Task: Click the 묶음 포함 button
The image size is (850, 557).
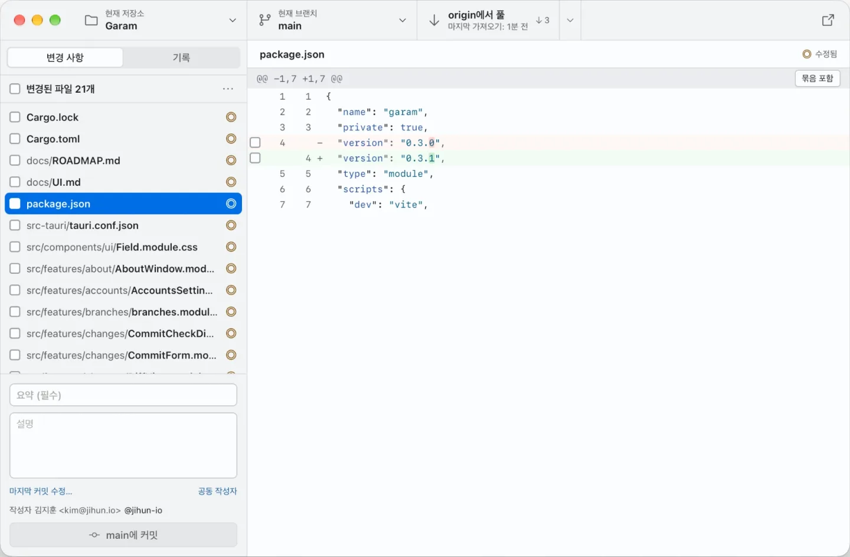Action: [x=818, y=78]
